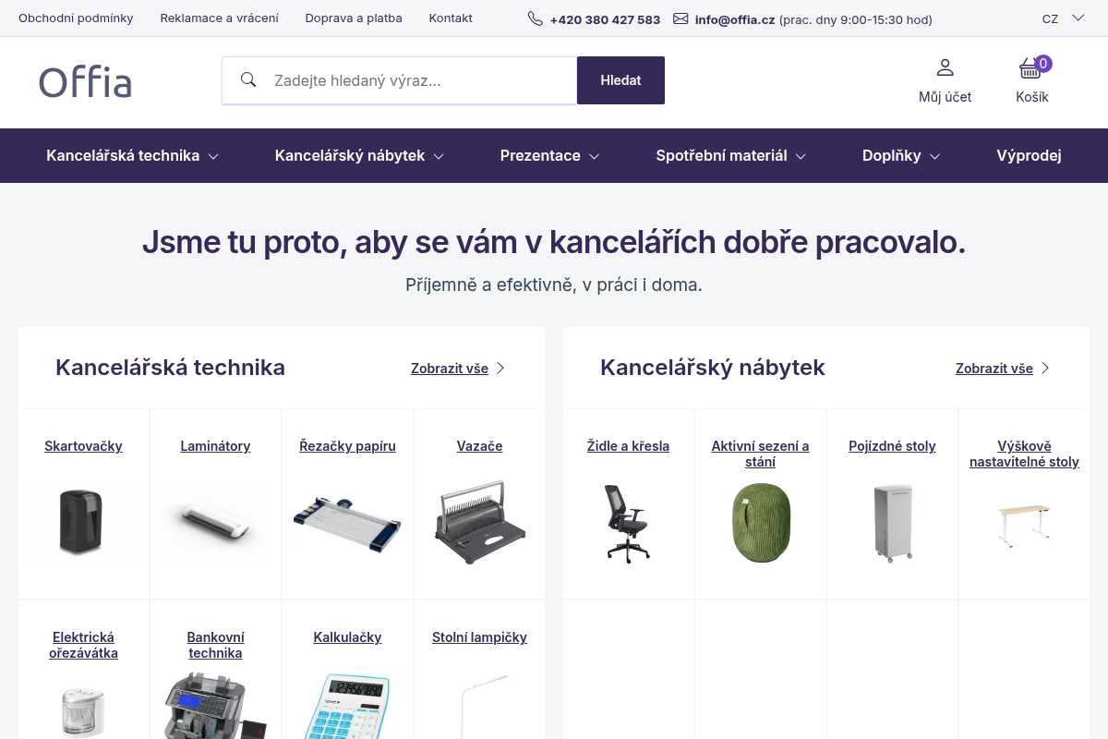
Task: Open the Aktivní sezení a stání link
Action: point(760,454)
